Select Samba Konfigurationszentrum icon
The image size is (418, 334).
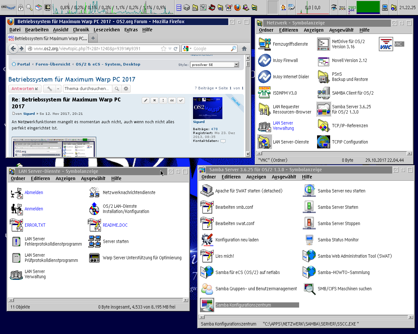point(207,305)
